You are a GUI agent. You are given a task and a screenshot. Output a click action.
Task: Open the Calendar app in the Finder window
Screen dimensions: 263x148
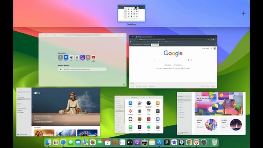pyautogui.click(x=148, y=111)
